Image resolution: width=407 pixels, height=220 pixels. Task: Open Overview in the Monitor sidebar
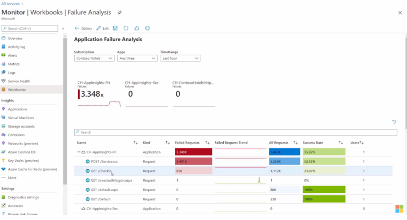pyautogui.click(x=15, y=38)
